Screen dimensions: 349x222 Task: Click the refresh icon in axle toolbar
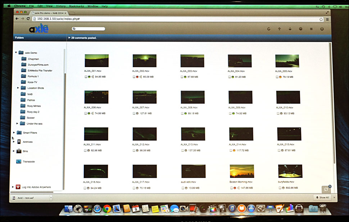click(x=268, y=29)
